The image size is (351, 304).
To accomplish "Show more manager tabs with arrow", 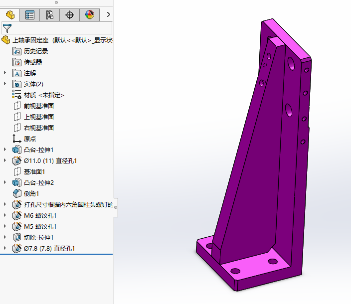I will 109,14.
